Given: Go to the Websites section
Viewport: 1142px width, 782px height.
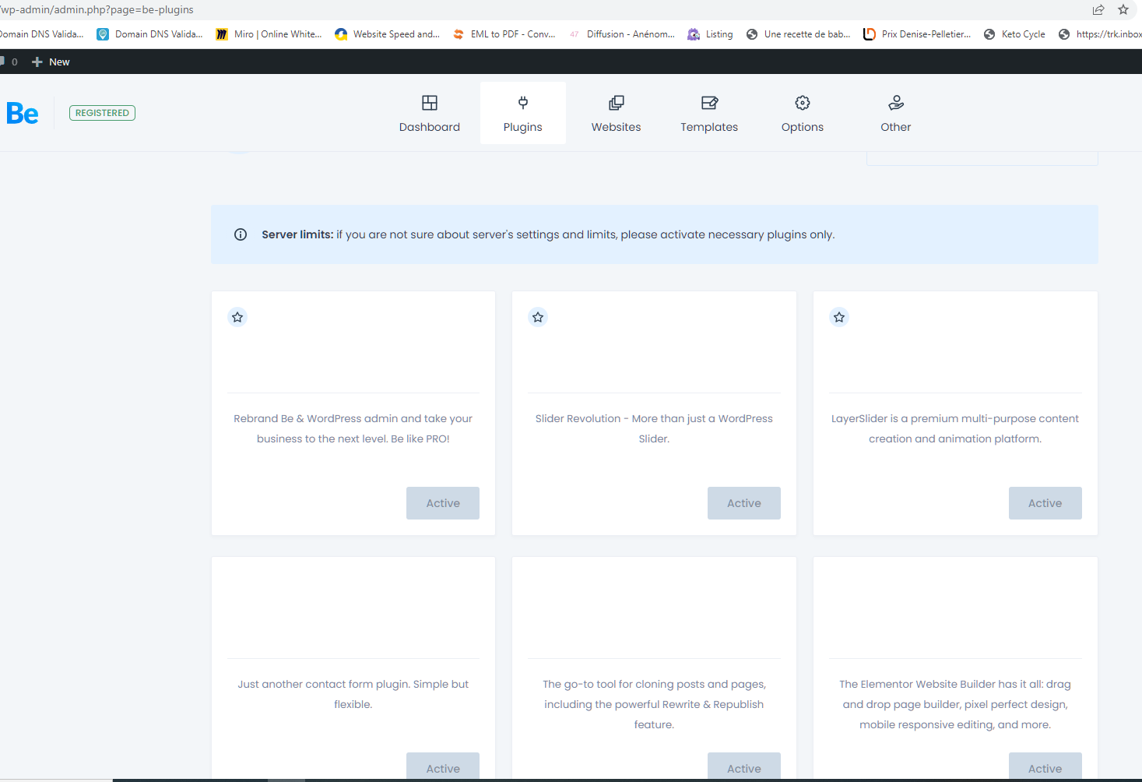Looking at the screenshot, I should coord(616,113).
